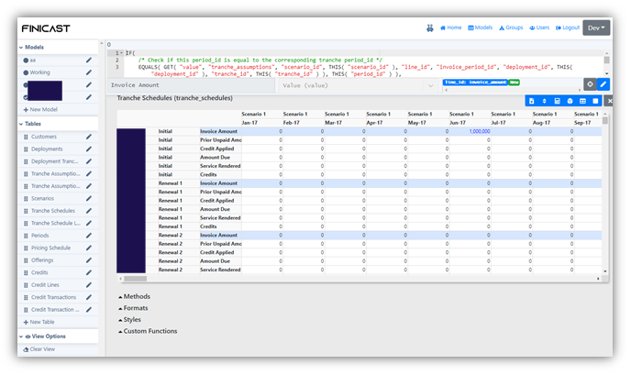The width and height of the screenshot is (631, 375).
Task: Edit the Pricing Schedule via pencil icon
Action: [x=89, y=248]
